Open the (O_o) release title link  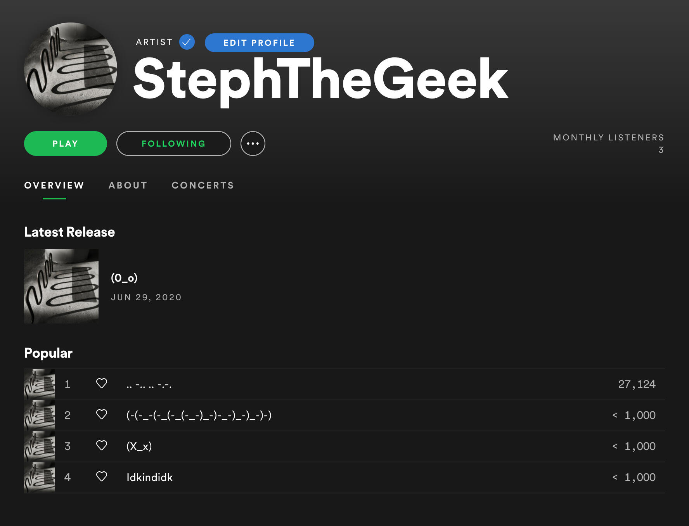pos(124,278)
